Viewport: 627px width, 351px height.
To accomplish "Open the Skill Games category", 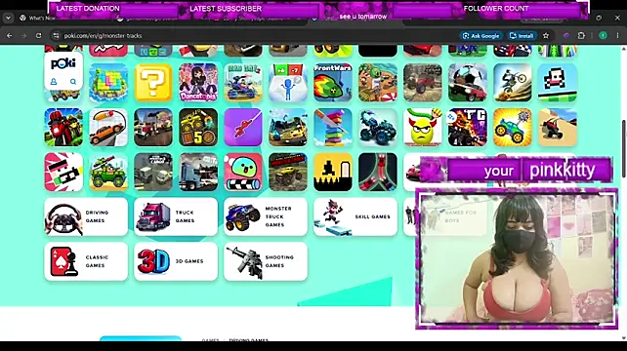I will coord(355,216).
